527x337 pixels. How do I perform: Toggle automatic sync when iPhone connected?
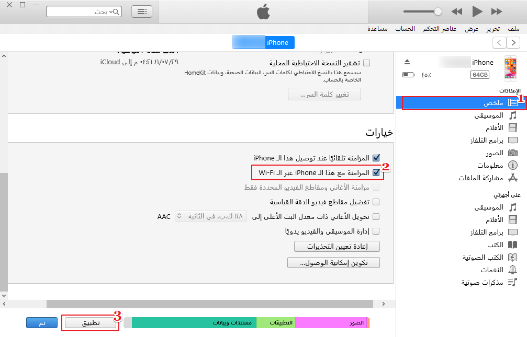click(376, 158)
